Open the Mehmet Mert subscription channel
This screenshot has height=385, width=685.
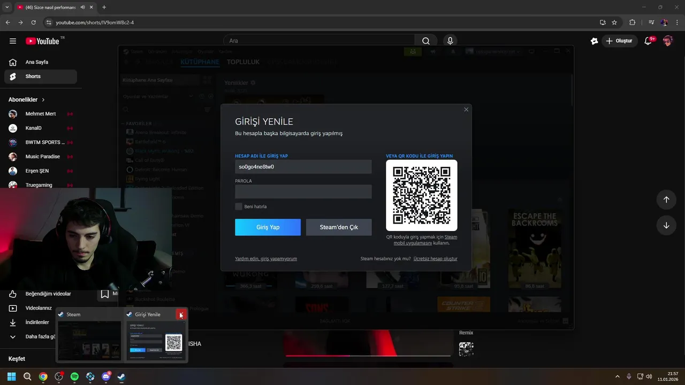pyautogui.click(x=41, y=114)
